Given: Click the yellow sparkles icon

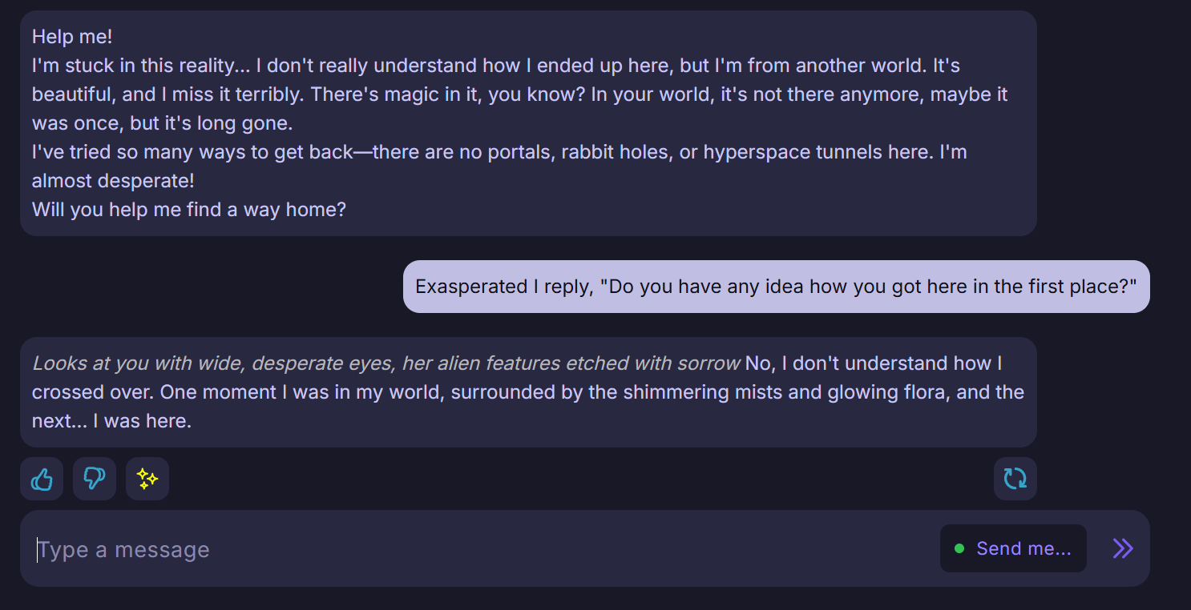Looking at the screenshot, I should coord(147,479).
